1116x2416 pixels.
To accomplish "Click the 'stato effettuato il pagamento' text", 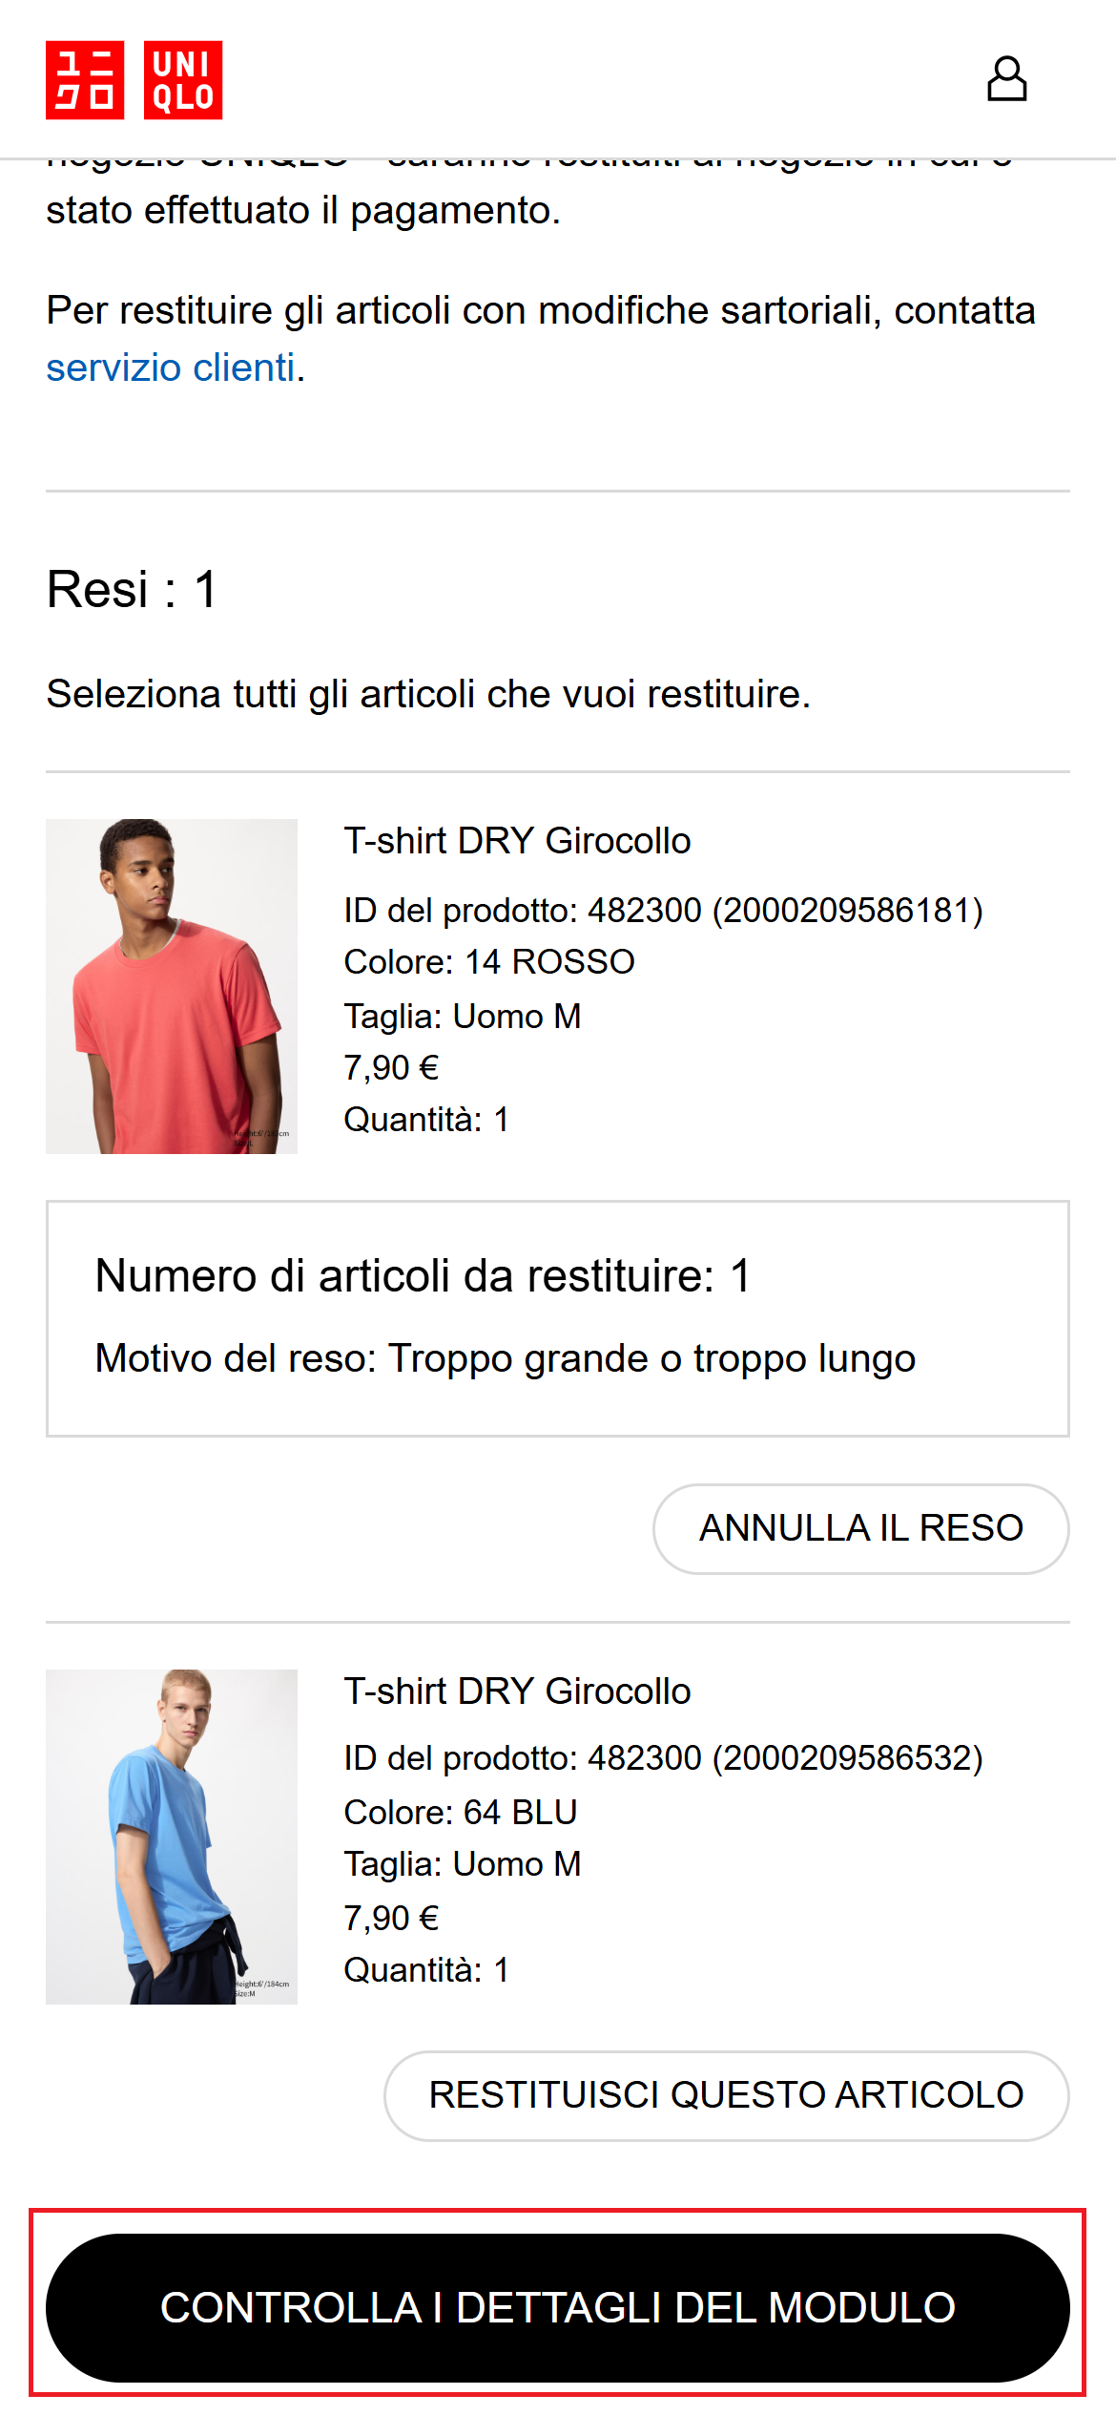I will (x=303, y=211).
